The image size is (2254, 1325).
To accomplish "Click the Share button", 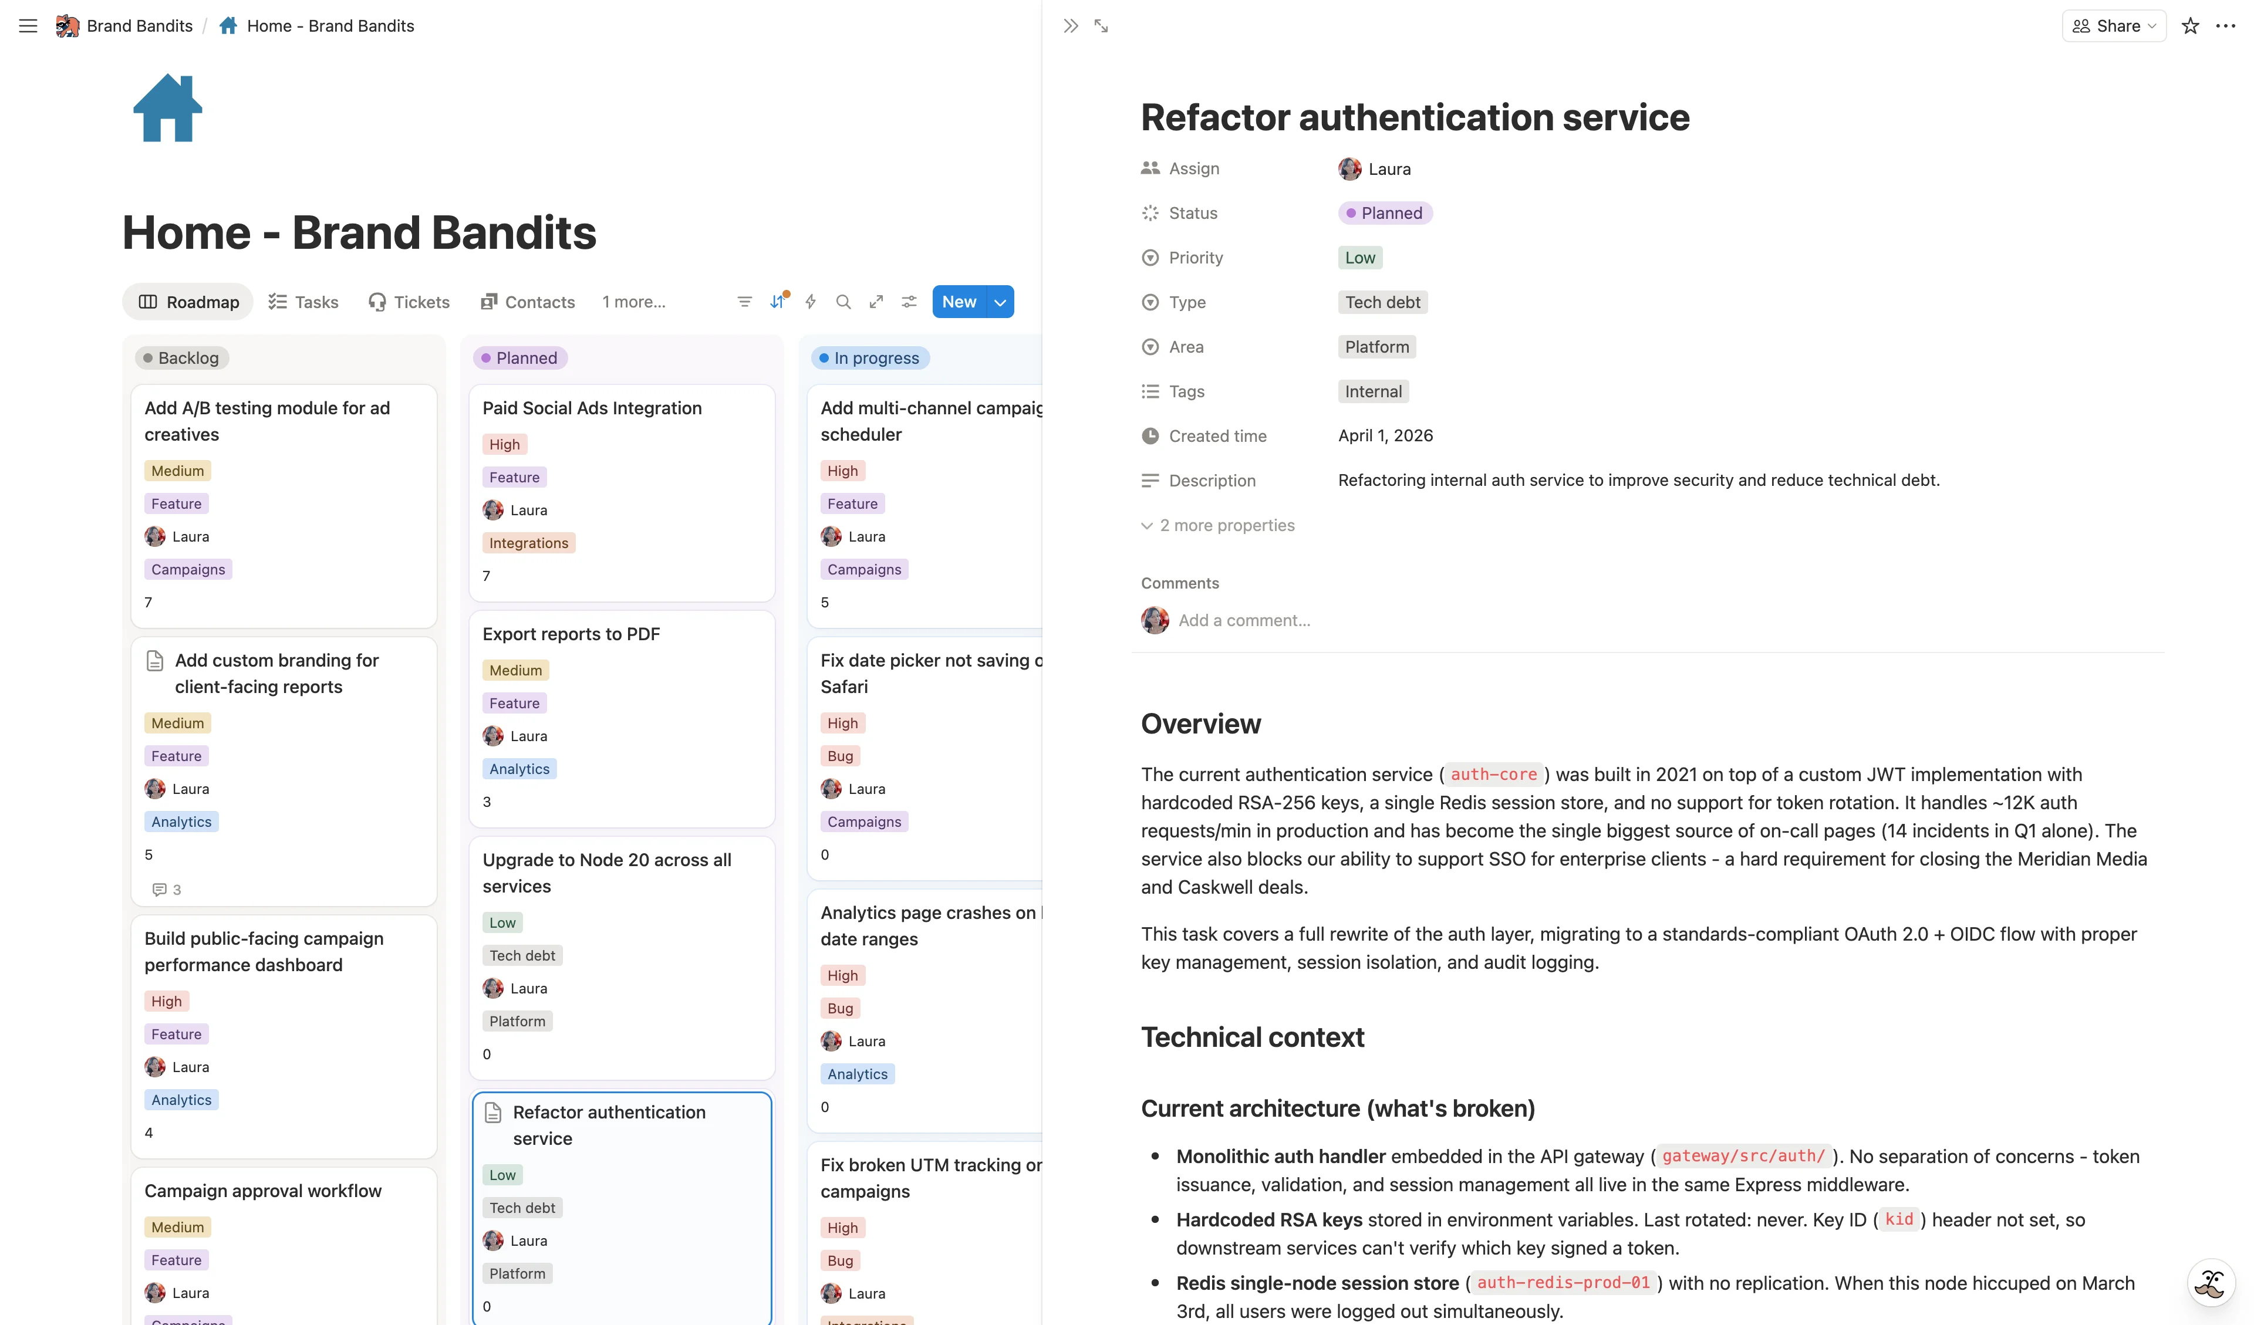I will pos(2114,26).
